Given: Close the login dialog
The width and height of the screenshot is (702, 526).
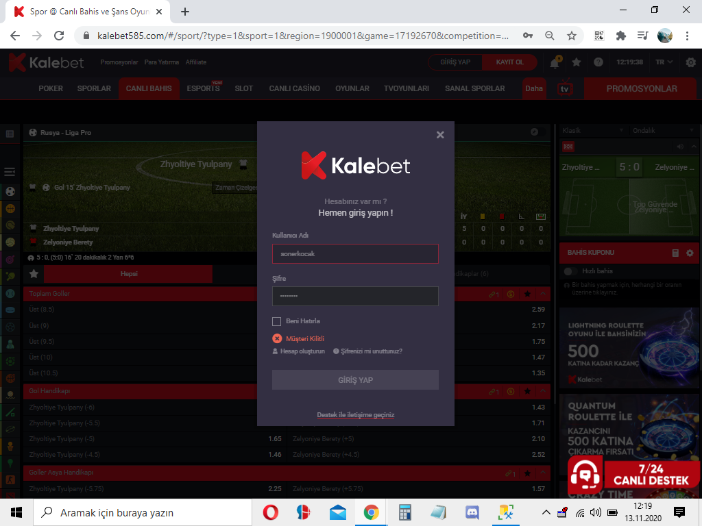Looking at the screenshot, I should [440, 135].
